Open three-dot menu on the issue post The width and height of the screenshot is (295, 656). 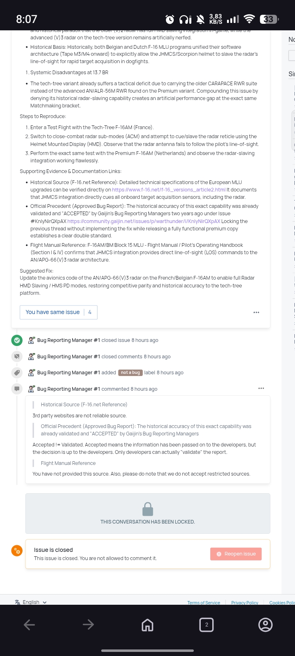[256, 312]
